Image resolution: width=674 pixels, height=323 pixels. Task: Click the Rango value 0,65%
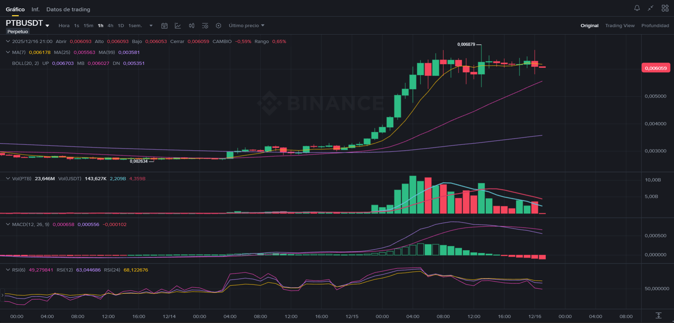279,41
